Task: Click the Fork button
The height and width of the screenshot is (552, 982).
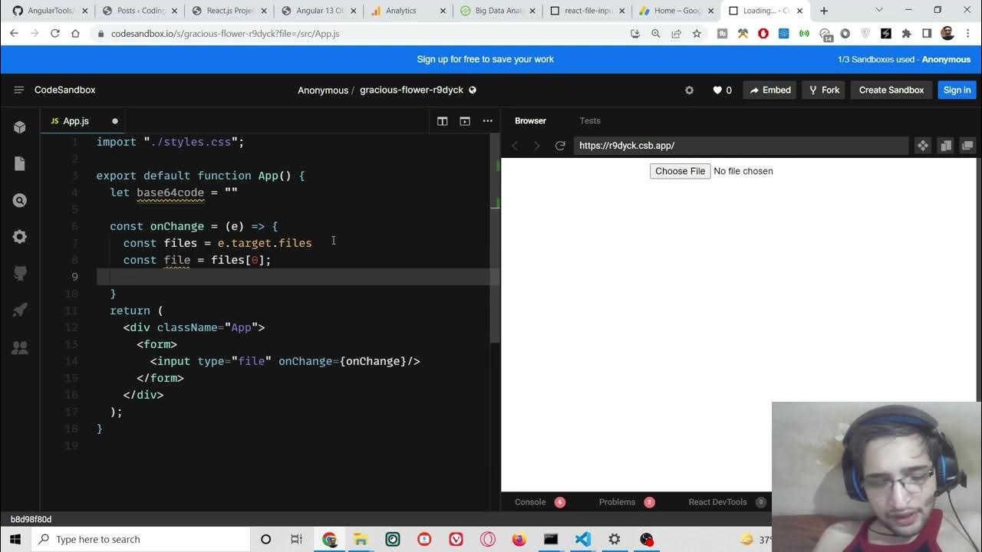Action: pyautogui.click(x=823, y=90)
